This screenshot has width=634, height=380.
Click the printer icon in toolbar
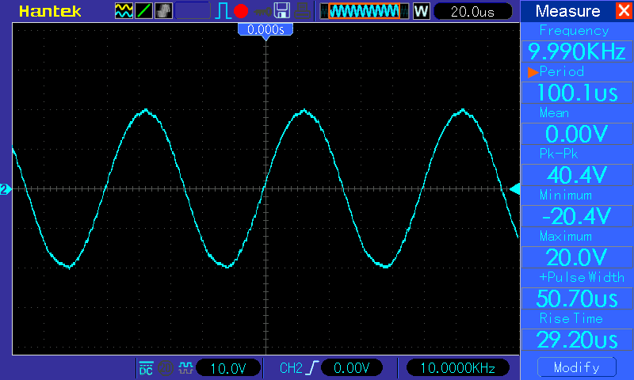(302, 11)
